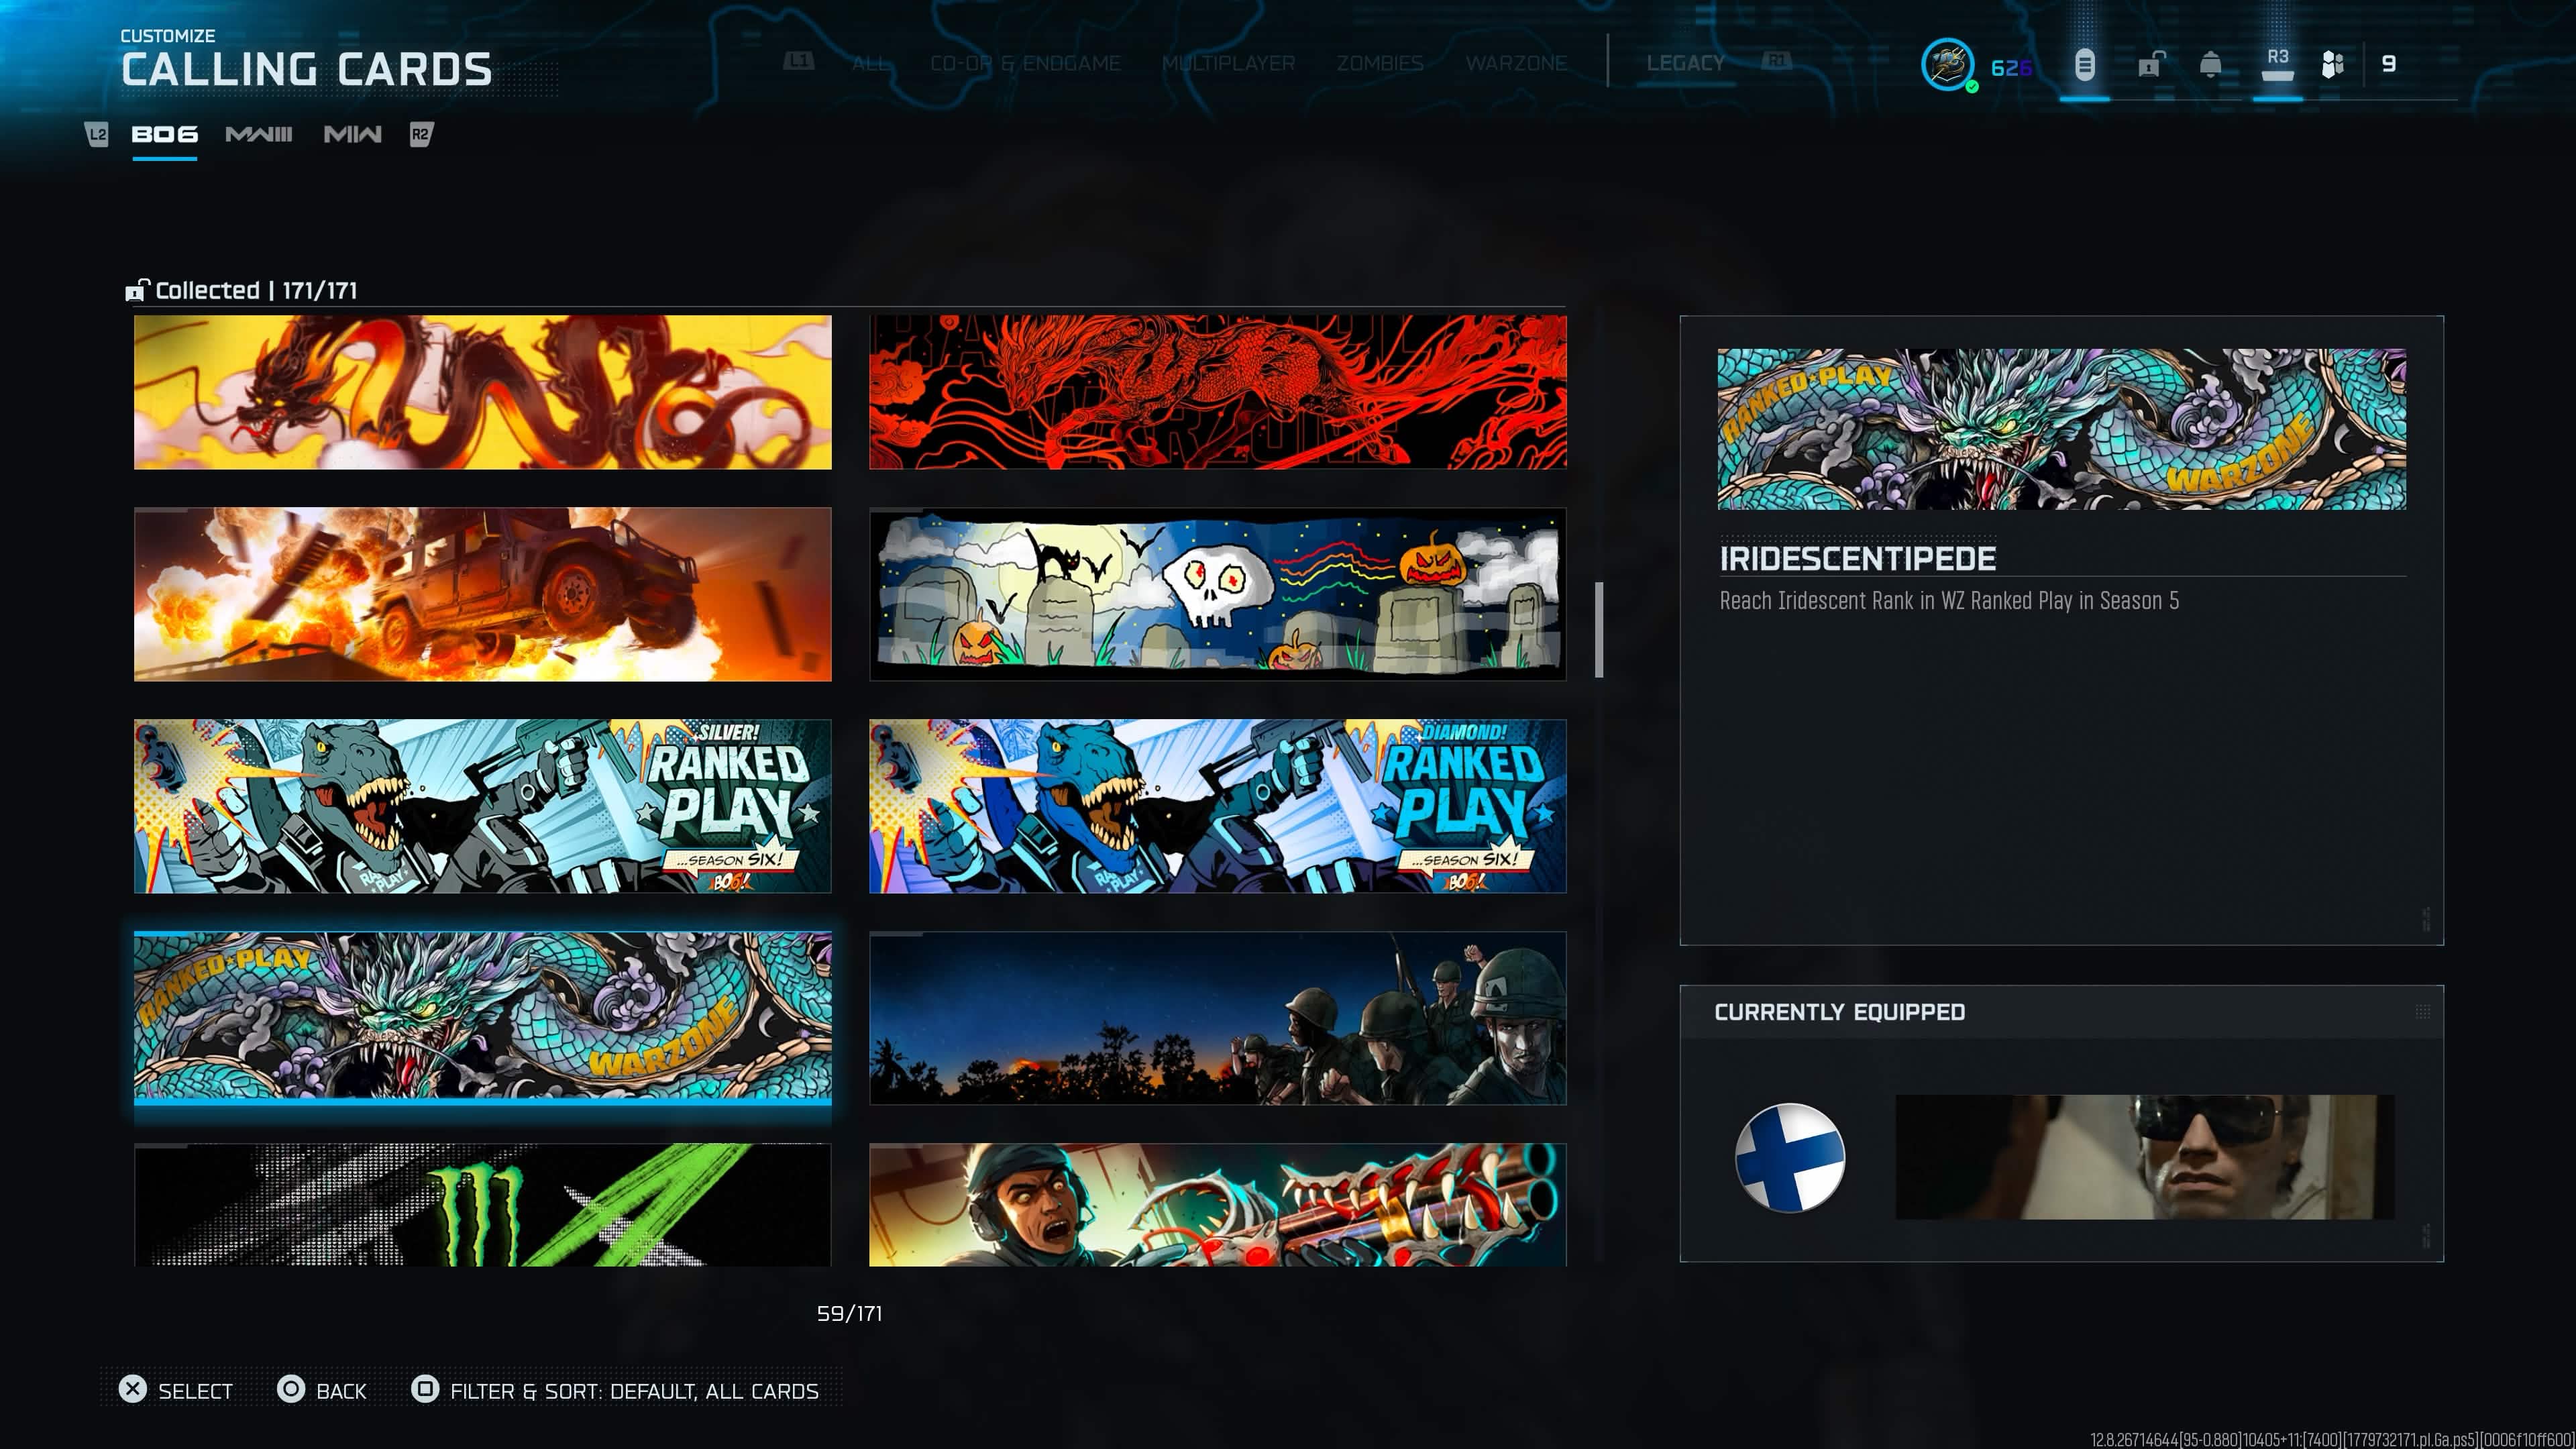Click the Collected unlock icon
This screenshot has height=1449, width=2576.
[137, 290]
